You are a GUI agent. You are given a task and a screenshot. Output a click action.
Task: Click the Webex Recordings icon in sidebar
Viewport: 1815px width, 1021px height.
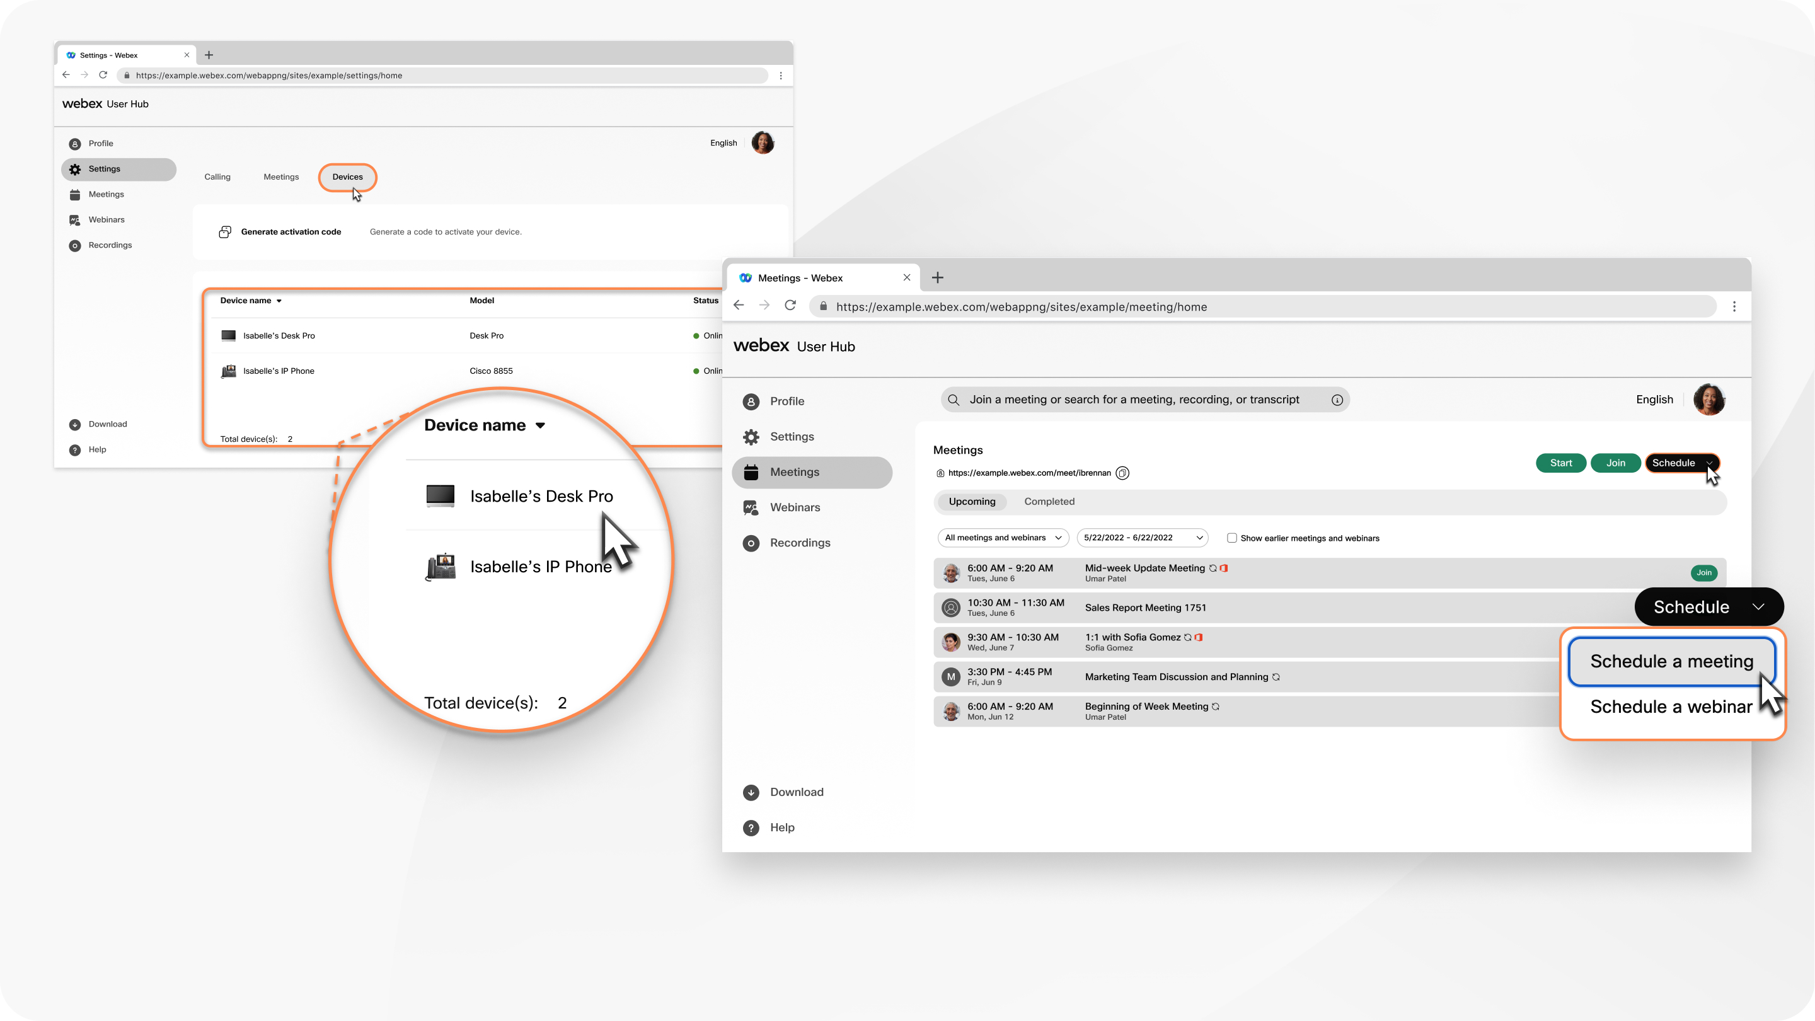(74, 245)
